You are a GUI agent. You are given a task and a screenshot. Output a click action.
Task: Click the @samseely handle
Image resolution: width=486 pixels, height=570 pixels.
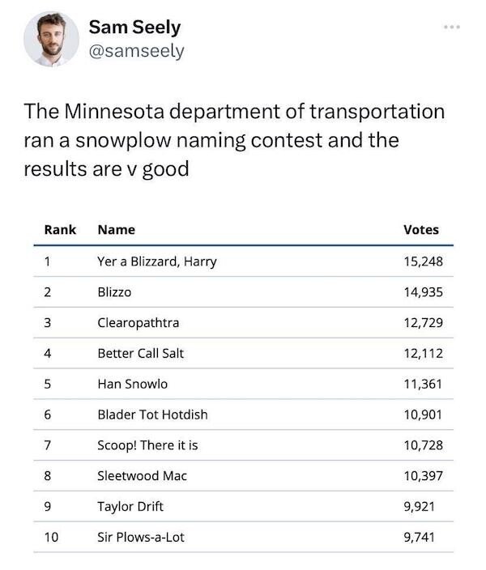137,51
